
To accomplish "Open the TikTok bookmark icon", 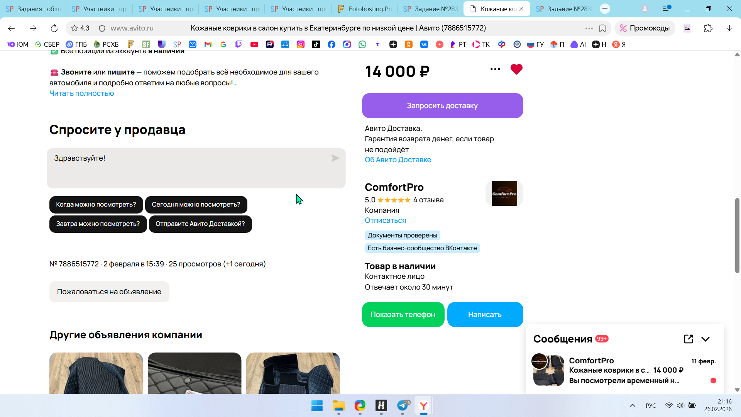I will (x=316, y=44).
